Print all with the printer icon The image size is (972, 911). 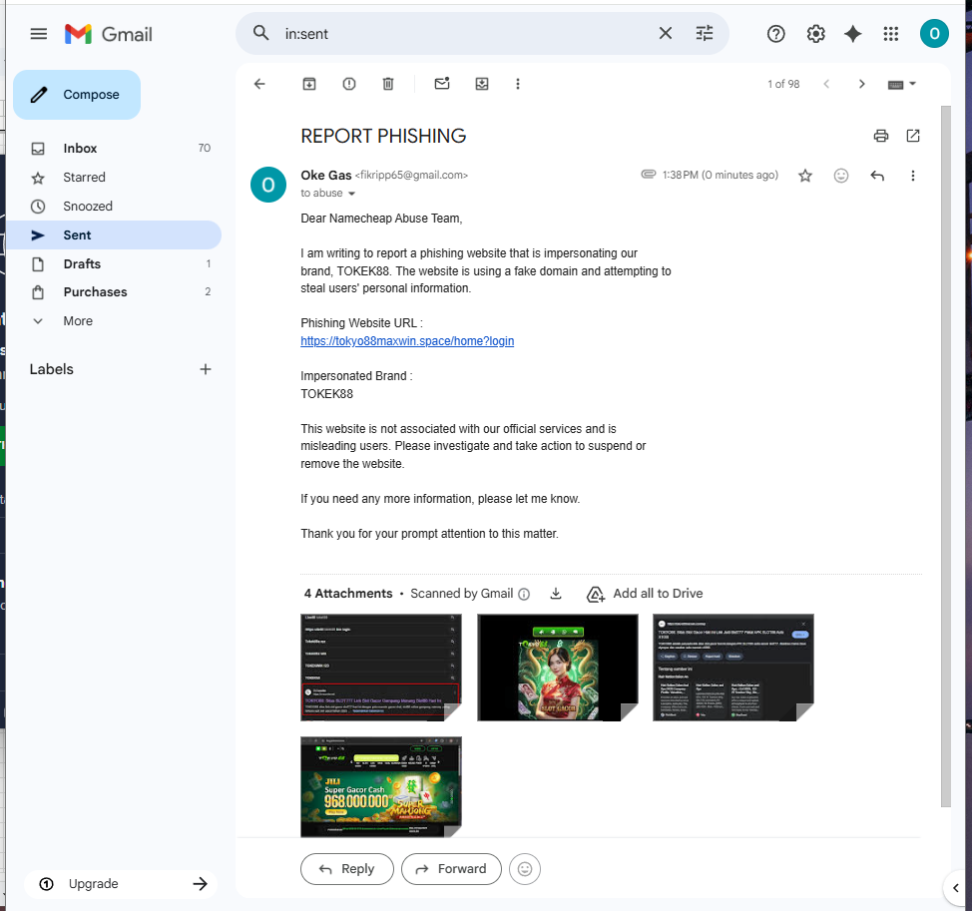pos(880,136)
